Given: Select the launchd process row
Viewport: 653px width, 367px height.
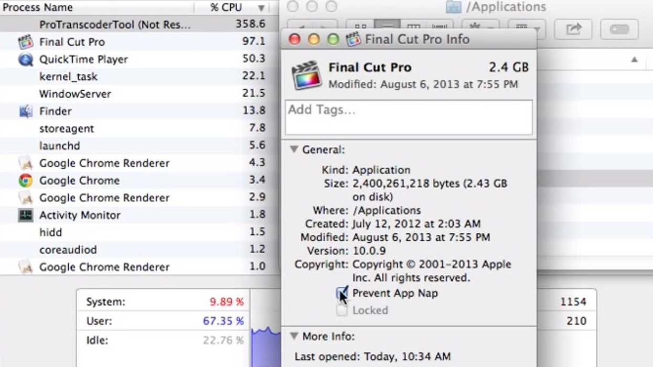Looking at the screenshot, I should click(140, 146).
